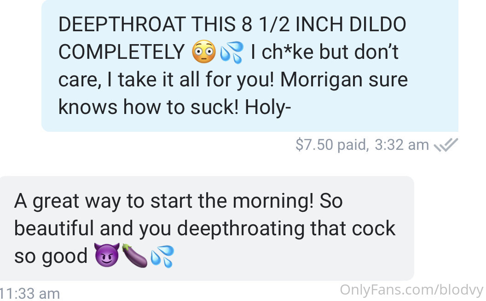Select the blue sent message bubble
Viewport: 486px width, 301px height.
click(x=250, y=66)
